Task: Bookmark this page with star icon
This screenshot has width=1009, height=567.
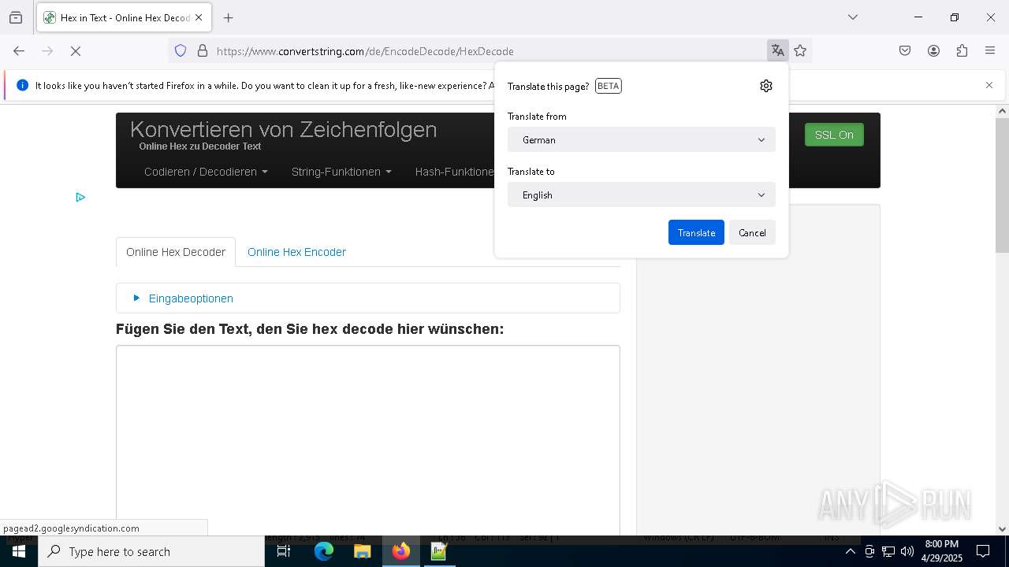Action: click(800, 51)
